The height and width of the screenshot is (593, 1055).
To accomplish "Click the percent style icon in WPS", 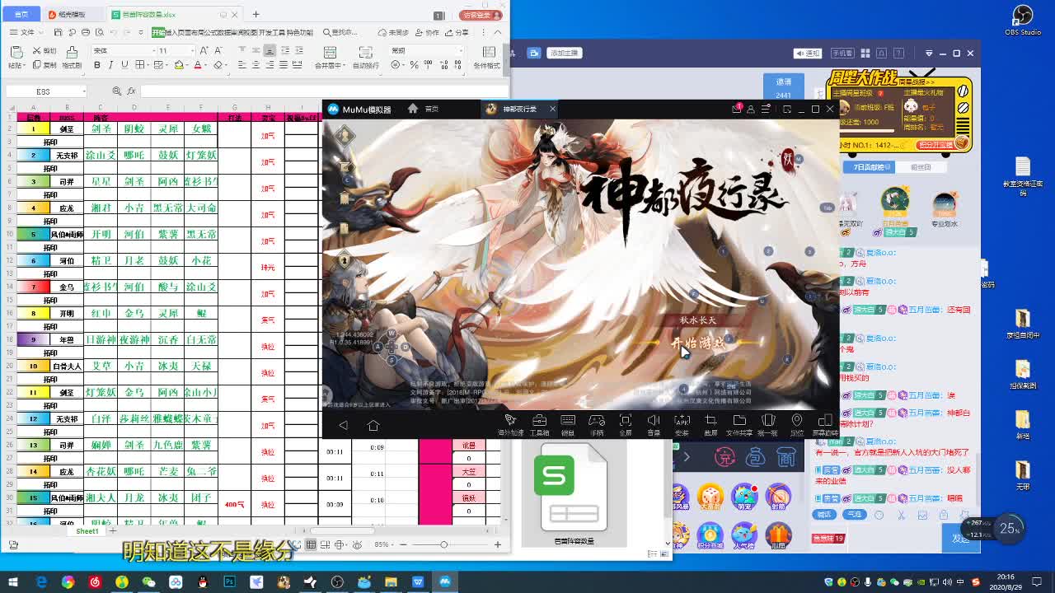I will click(x=415, y=65).
